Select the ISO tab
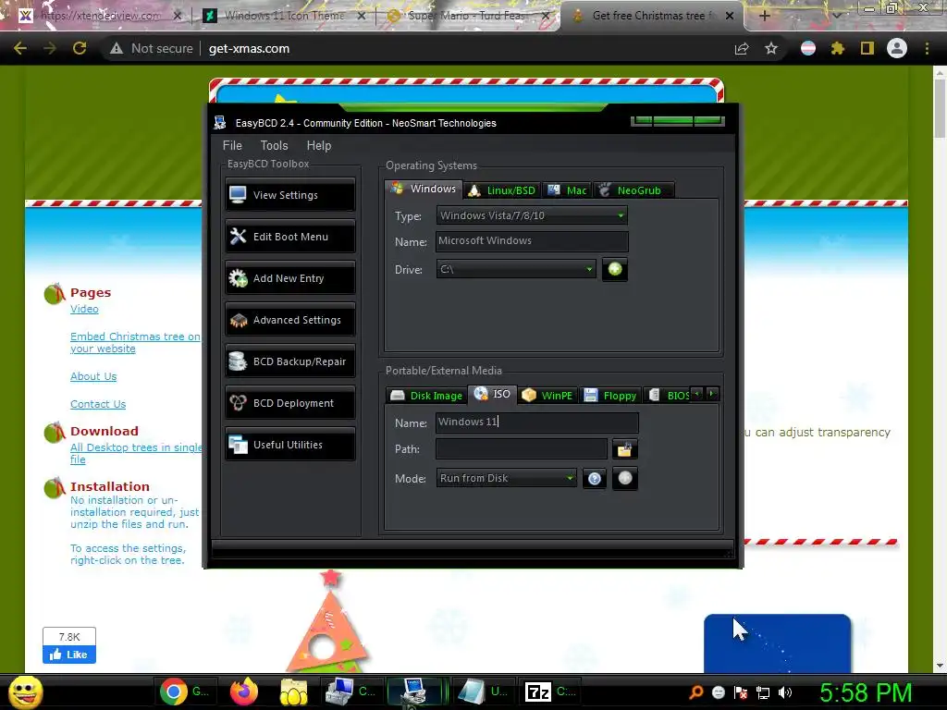This screenshot has width=947, height=710. 493,394
